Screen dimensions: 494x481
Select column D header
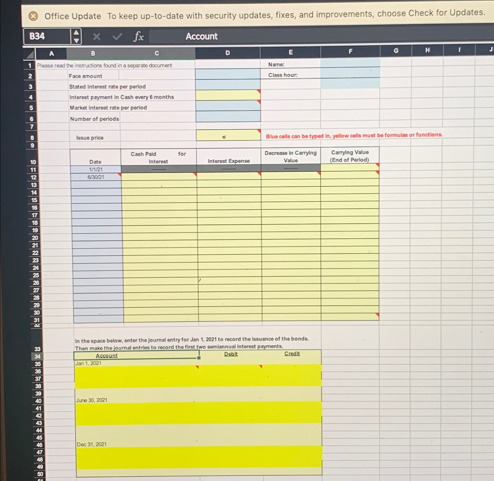227,53
